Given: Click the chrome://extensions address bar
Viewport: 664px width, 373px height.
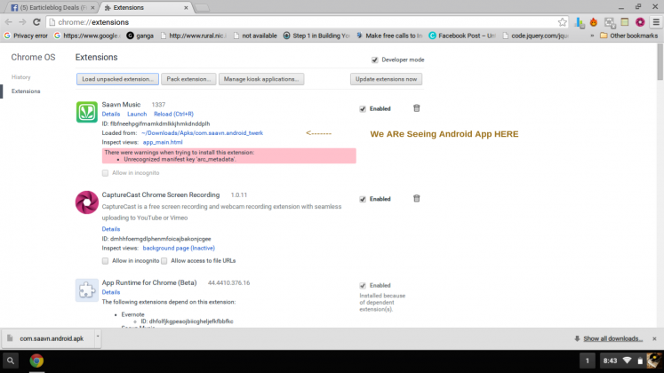Looking at the screenshot, I should (302, 21).
